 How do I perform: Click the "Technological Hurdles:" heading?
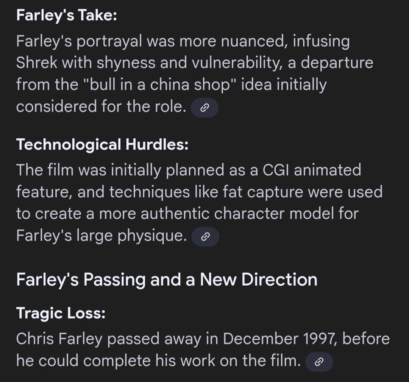click(x=102, y=144)
